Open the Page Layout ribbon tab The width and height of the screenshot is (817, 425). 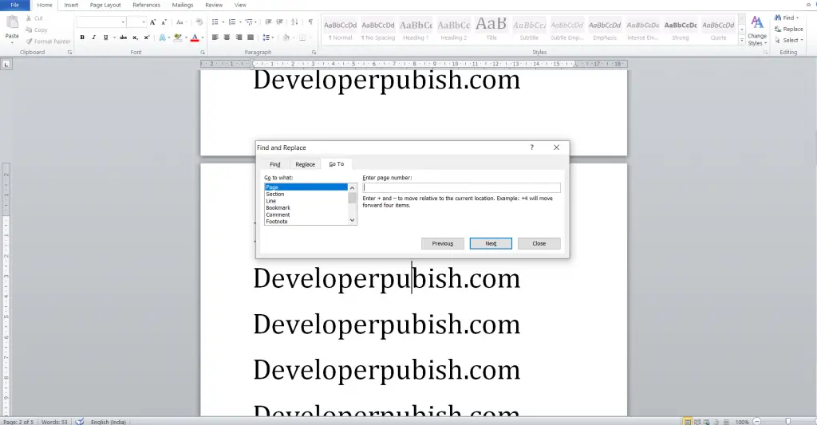[x=105, y=5]
